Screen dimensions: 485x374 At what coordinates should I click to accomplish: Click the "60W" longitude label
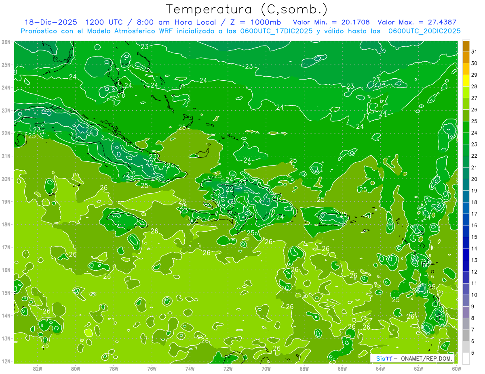pos(456,368)
